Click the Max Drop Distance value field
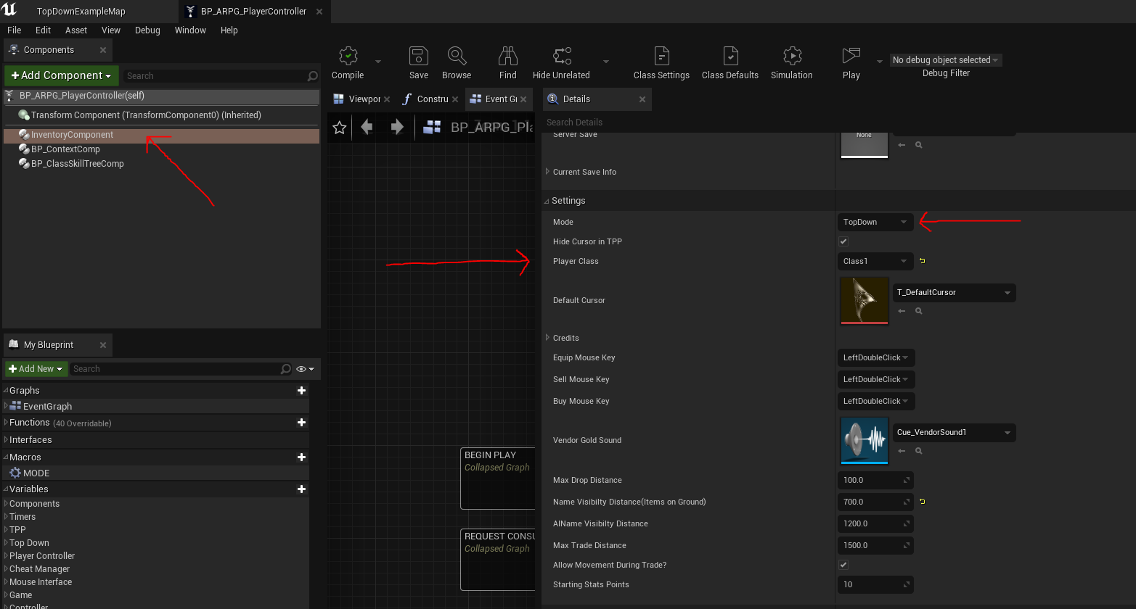The height and width of the screenshot is (609, 1136). click(x=875, y=480)
